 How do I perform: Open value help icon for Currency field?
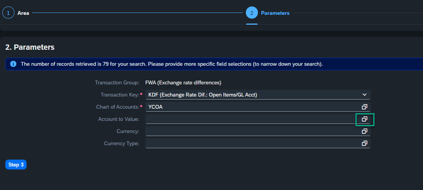pos(365,131)
